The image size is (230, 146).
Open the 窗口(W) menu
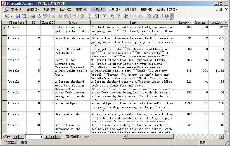pyautogui.click(x=130, y=9)
